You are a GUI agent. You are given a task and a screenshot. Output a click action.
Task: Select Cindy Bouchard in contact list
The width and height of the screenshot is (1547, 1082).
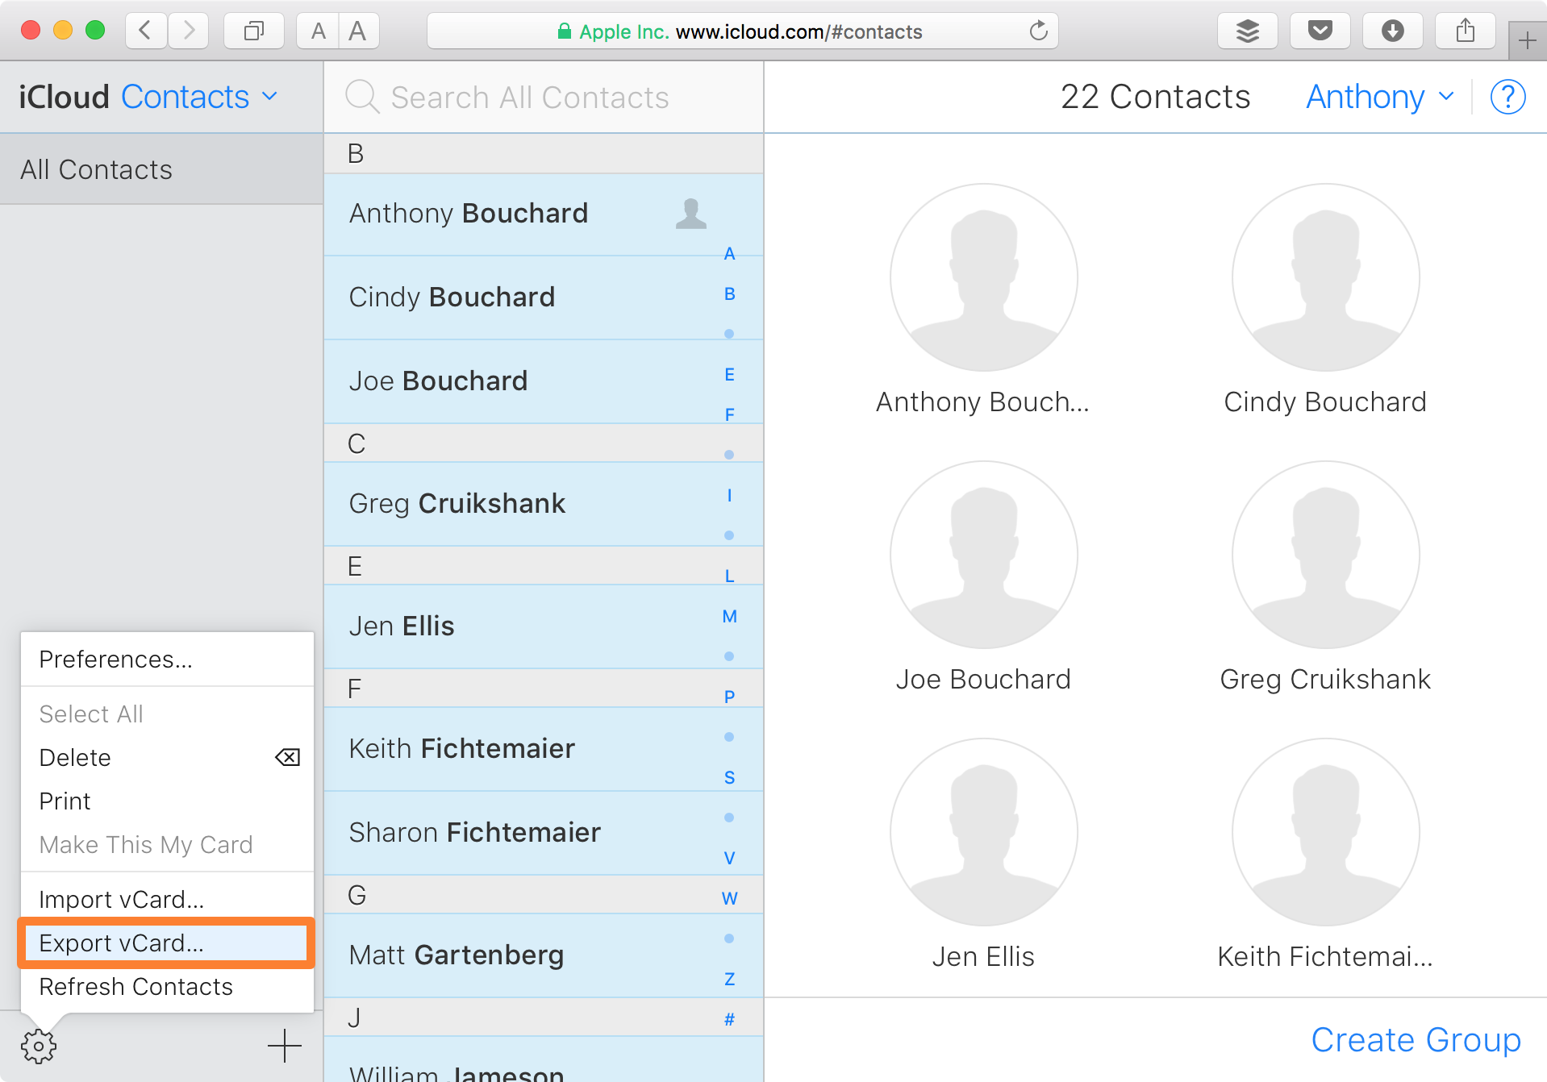(544, 298)
